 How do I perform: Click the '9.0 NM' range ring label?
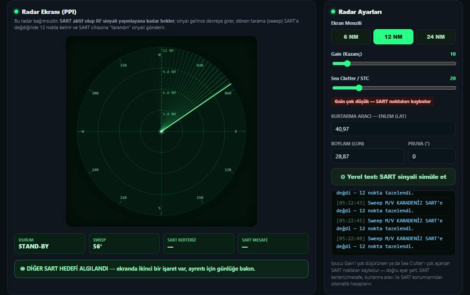169,72
